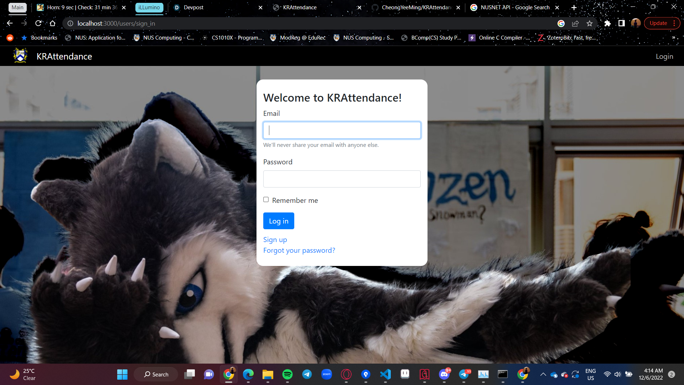Open the tab search dropdown arrow
The height and width of the screenshot is (385, 684).
click(612, 7)
